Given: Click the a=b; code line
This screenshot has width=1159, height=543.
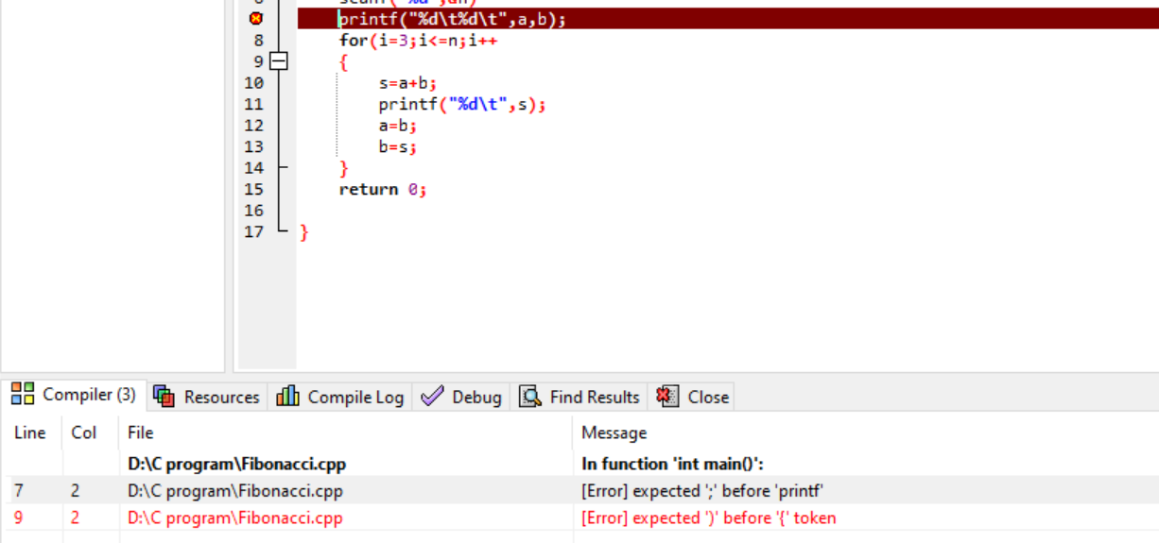Looking at the screenshot, I should [398, 126].
